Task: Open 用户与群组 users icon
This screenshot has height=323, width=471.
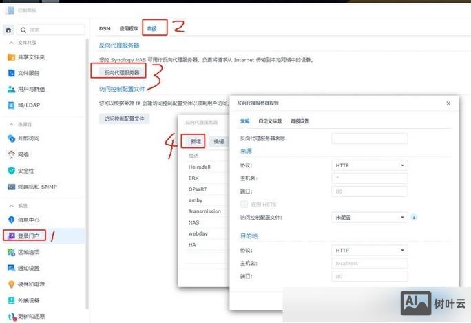Action: tap(11, 90)
